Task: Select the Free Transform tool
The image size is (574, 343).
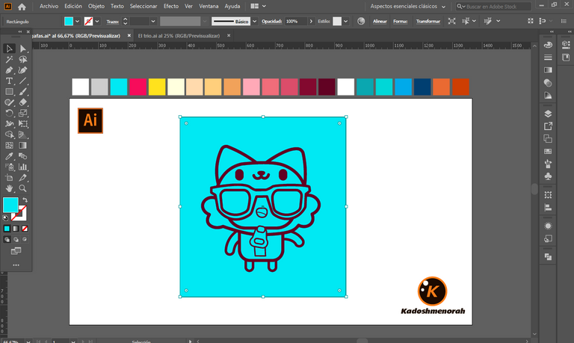Action: tap(22, 124)
